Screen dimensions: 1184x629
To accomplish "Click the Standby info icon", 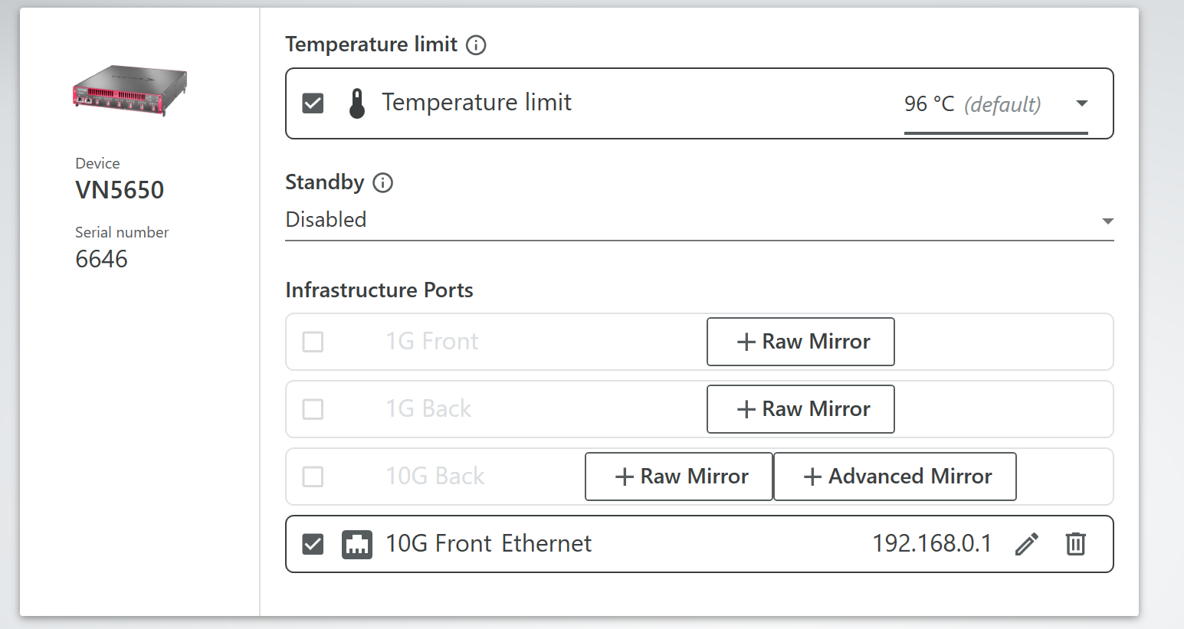I will point(382,183).
